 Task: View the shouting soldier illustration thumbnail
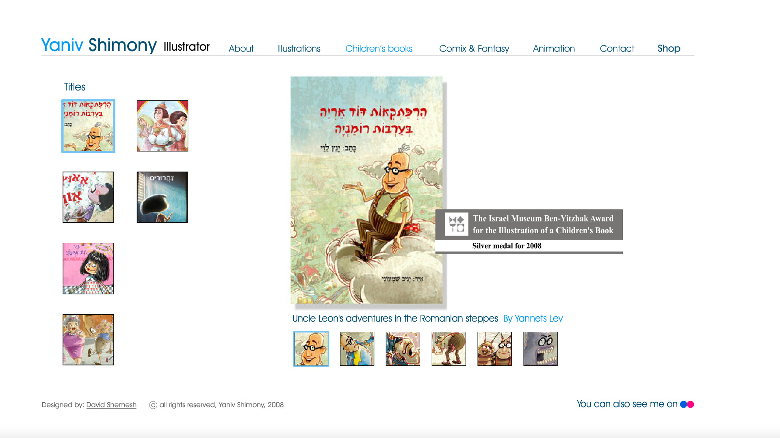tap(403, 349)
